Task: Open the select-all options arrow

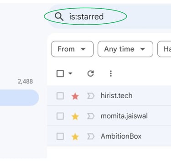Action: coord(70,73)
